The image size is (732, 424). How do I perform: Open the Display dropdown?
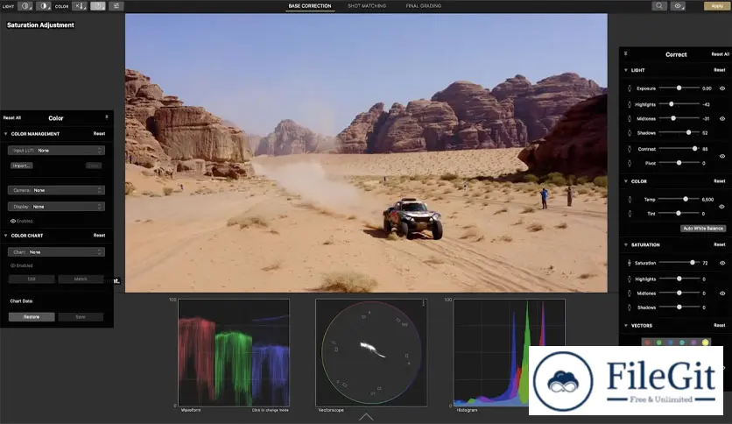pyautogui.click(x=56, y=207)
